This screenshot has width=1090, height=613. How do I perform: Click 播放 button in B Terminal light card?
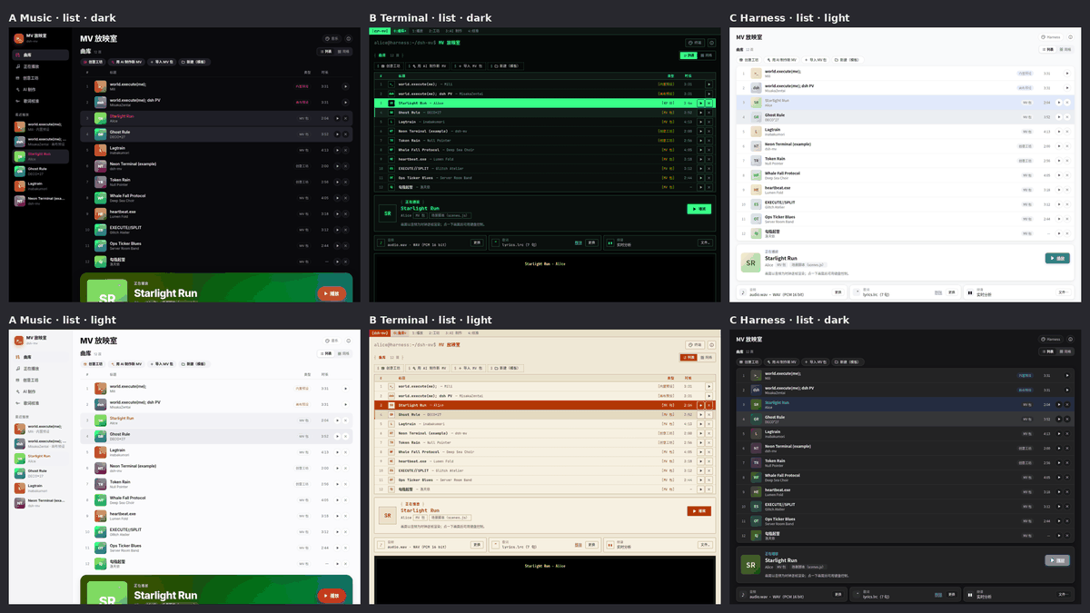pyautogui.click(x=699, y=511)
